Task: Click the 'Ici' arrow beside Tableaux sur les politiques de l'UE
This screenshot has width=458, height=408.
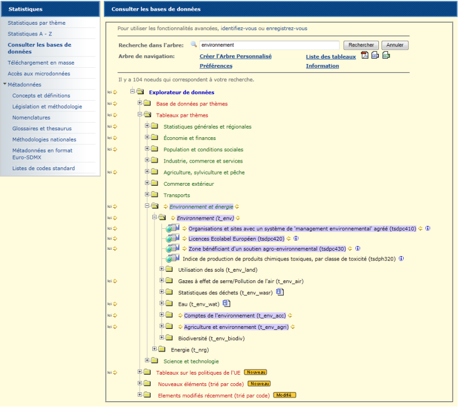Action: (112, 372)
